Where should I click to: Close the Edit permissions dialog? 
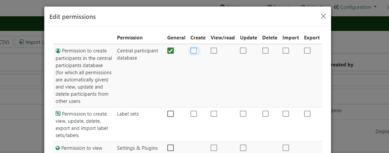(x=323, y=16)
